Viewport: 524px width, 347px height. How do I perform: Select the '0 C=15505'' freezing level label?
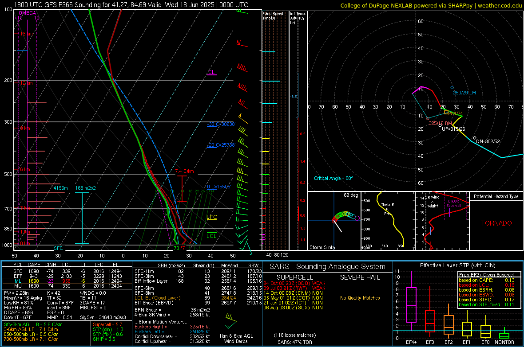pyautogui.click(x=219, y=187)
